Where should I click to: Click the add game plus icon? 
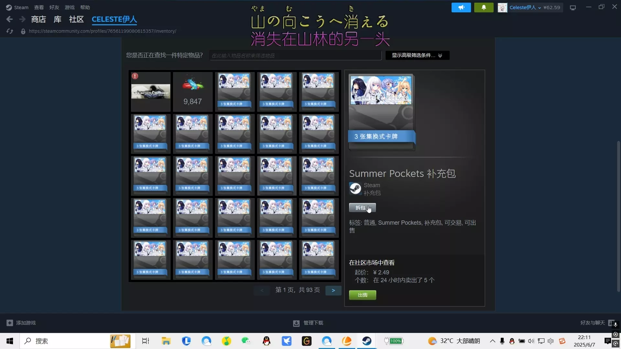pyautogui.click(x=10, y=323)
